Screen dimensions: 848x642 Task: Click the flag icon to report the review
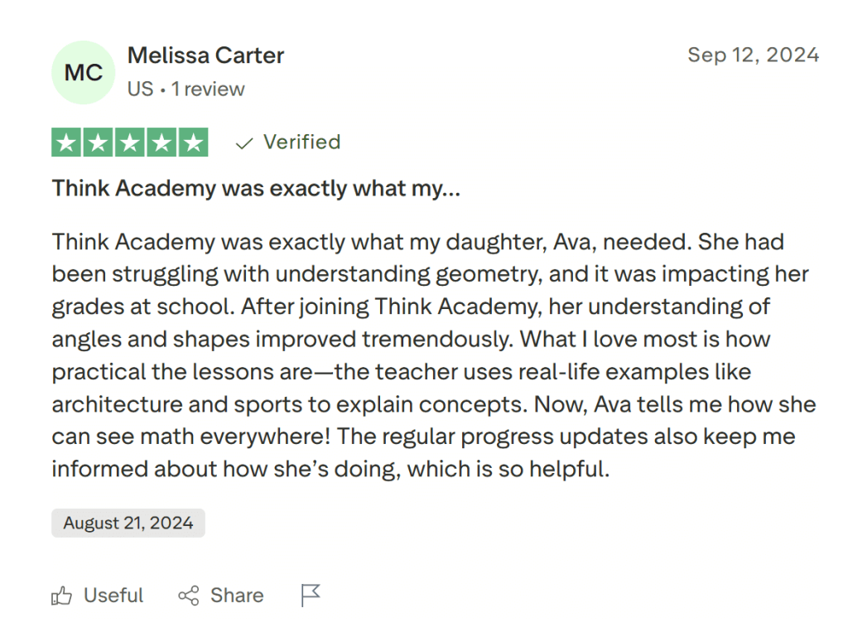[x=309, y=595]
